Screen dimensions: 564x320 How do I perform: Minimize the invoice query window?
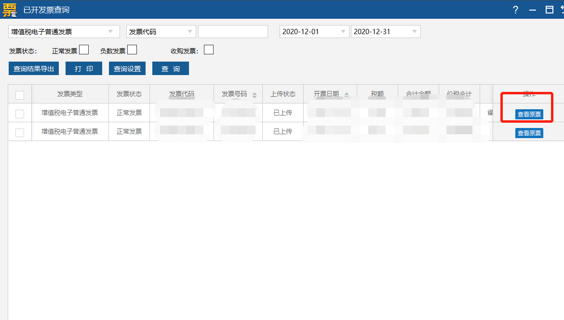click(x=532, y=10)
